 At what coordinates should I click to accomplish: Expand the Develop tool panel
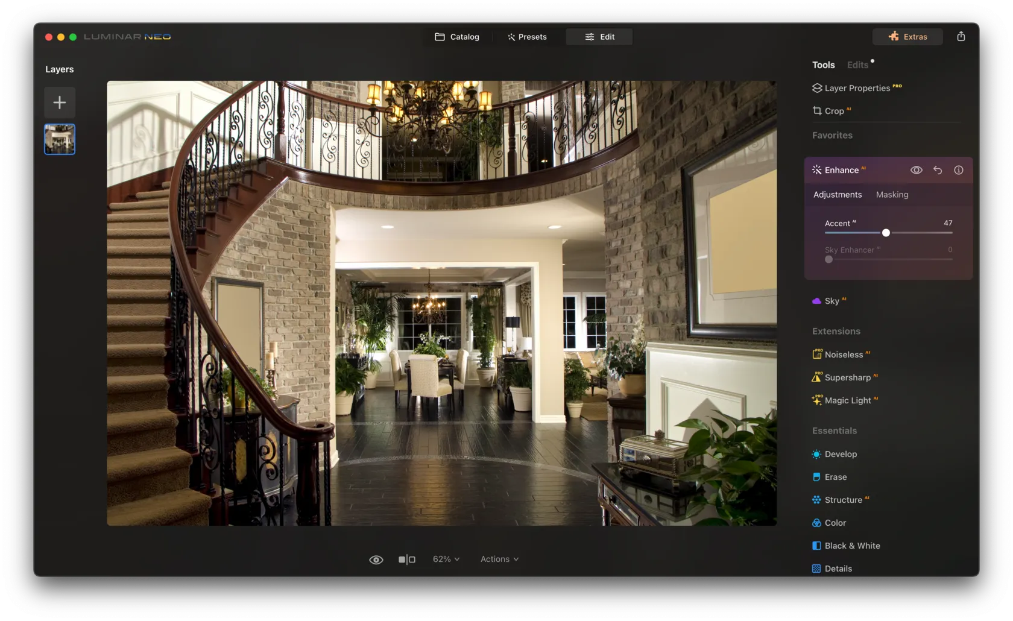pyautogui.click(x=840, y=454)
